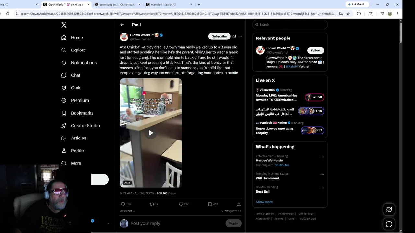Click the browser address bar URL
Screen dimensions: 415x233
click(x=178, y=14)
